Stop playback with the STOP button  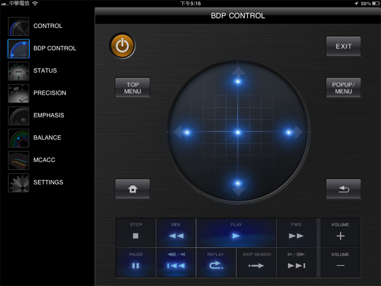point(136,232)
